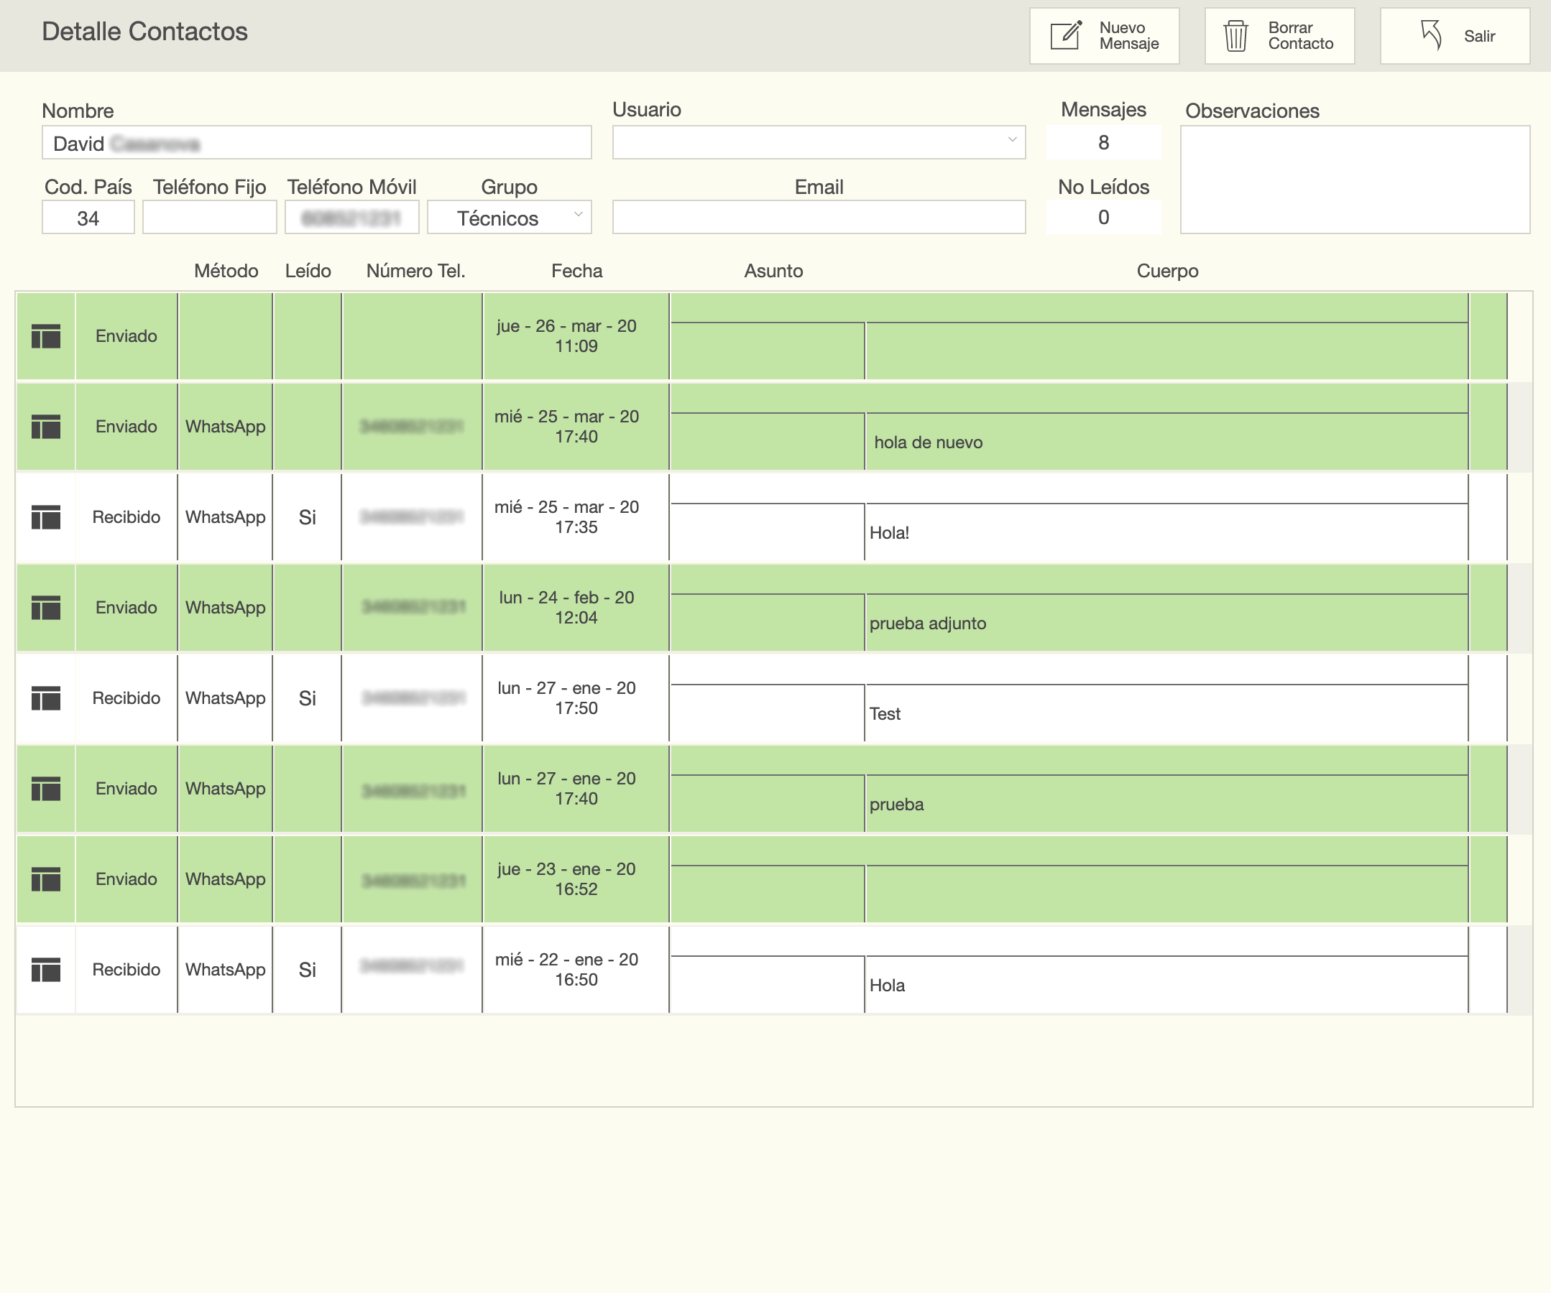Open detail icon for 22 ene 16:50 message
1551x1293 pixels.
pyautogui.click(x=46, y=970)
